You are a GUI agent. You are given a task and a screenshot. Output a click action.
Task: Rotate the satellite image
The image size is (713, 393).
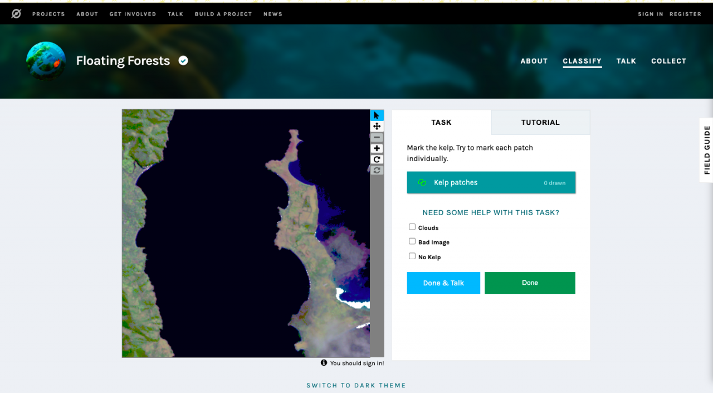[x=377, y=159]
